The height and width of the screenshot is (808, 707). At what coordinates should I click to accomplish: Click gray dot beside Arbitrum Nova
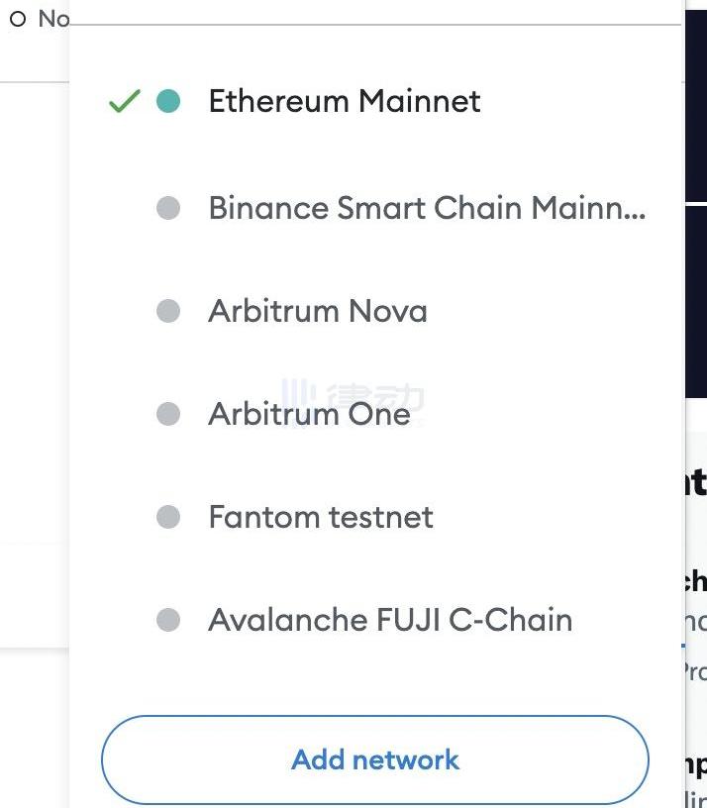(x=168, y=311)
